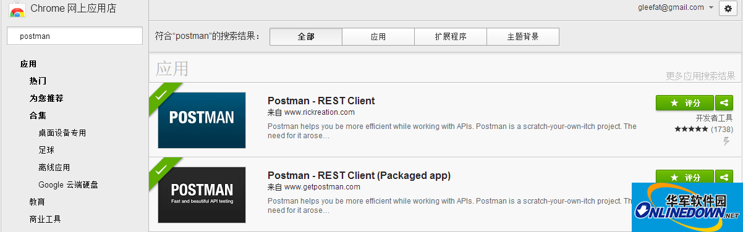
Task: Click the installed checkmark ribbon on Postman Packaged app
Action: click(x=162, y=170)
